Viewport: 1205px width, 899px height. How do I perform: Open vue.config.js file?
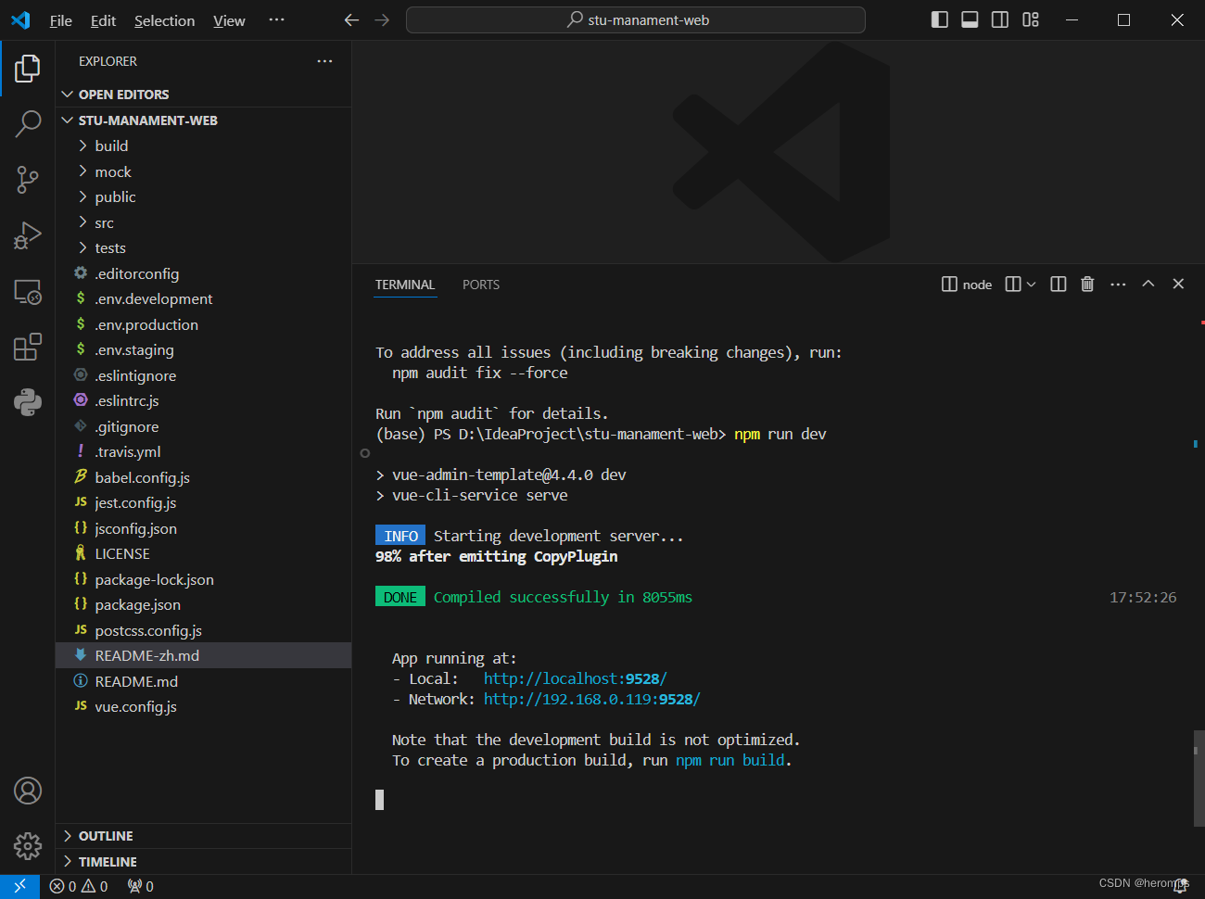[x=204, y=706]
